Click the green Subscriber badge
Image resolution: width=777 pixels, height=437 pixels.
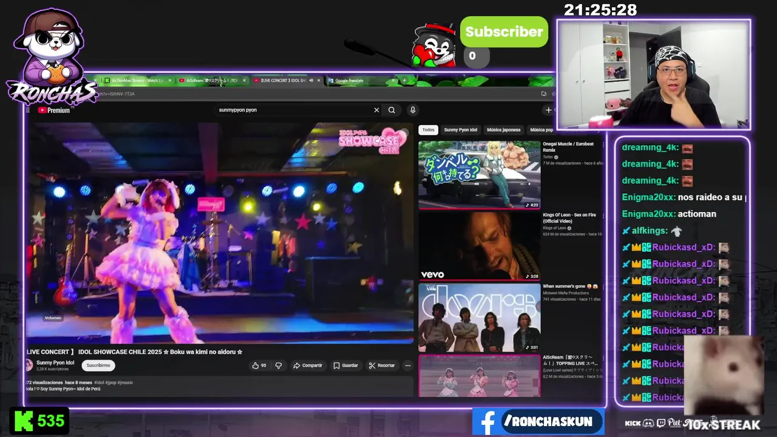coord(504,32)
